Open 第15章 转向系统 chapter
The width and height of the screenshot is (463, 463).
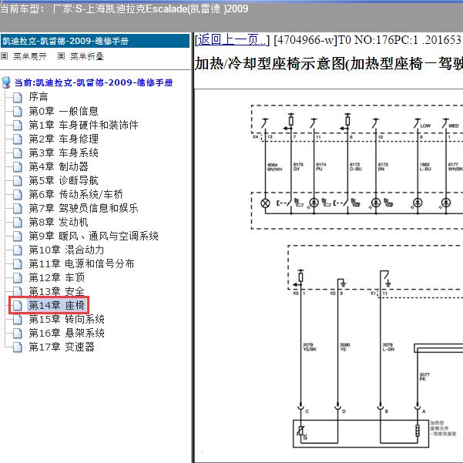66,320
